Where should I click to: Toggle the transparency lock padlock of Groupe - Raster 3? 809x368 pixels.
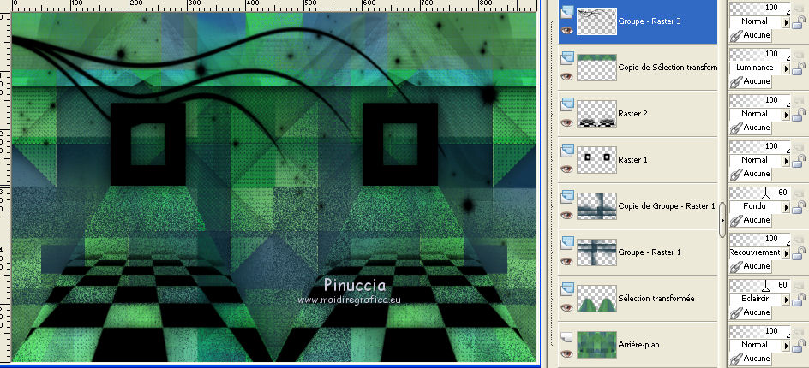tap(800, 22)
